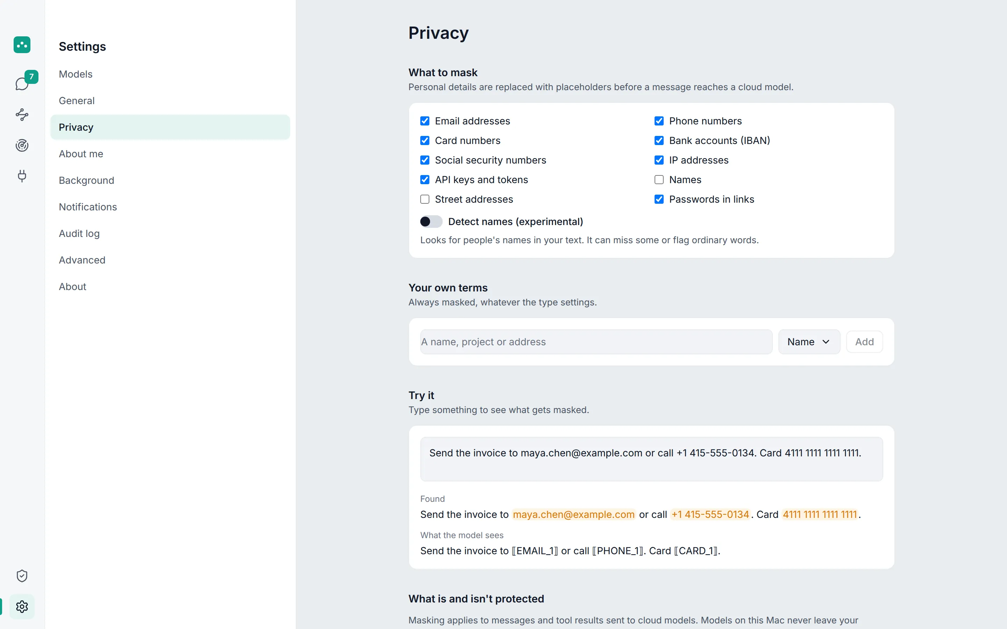Open the plug connectors icon
The width and height of the screenshot is (1007, 629).
[x=22, y=176]
